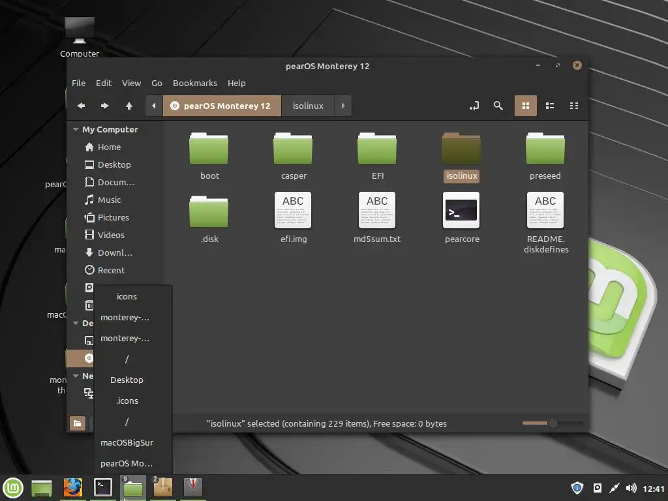This screenshot has width=668, height=501.
Task: Open the Trash icon in the sidebar
Action: click(89, 305)
